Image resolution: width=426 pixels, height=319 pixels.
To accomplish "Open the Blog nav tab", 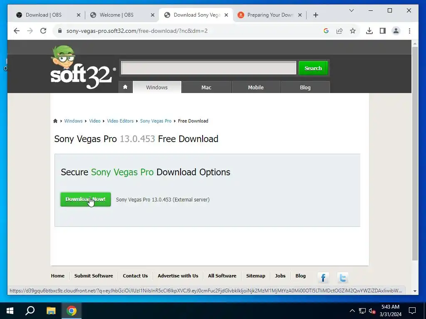I will point(305,87).
